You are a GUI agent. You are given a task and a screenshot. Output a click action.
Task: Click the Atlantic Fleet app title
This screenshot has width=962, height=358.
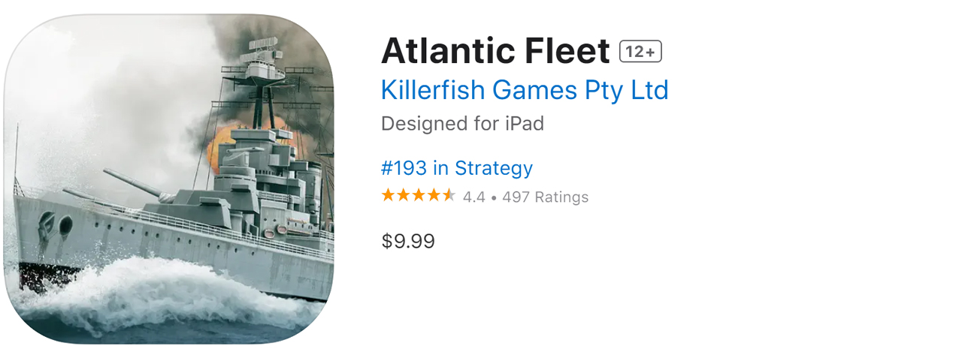pos(495,51)
